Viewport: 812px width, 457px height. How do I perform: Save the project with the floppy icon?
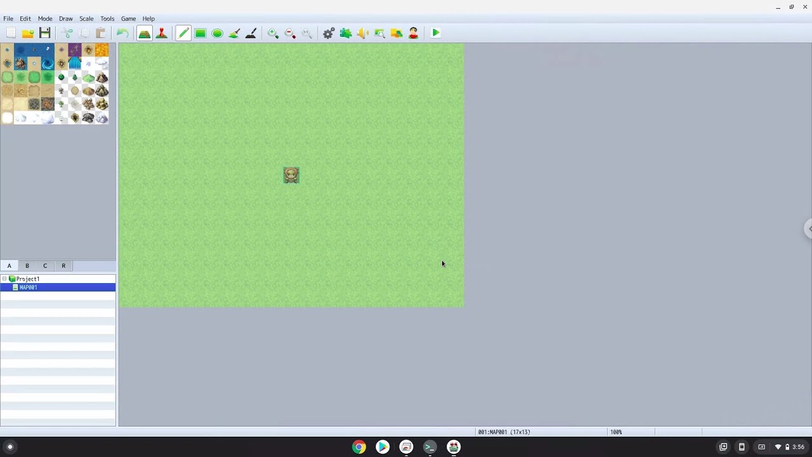coord(45,33)
